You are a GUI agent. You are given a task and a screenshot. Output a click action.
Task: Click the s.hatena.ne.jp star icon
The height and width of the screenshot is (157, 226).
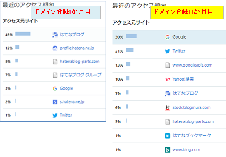pyautogui.click(x=55, y=102)
